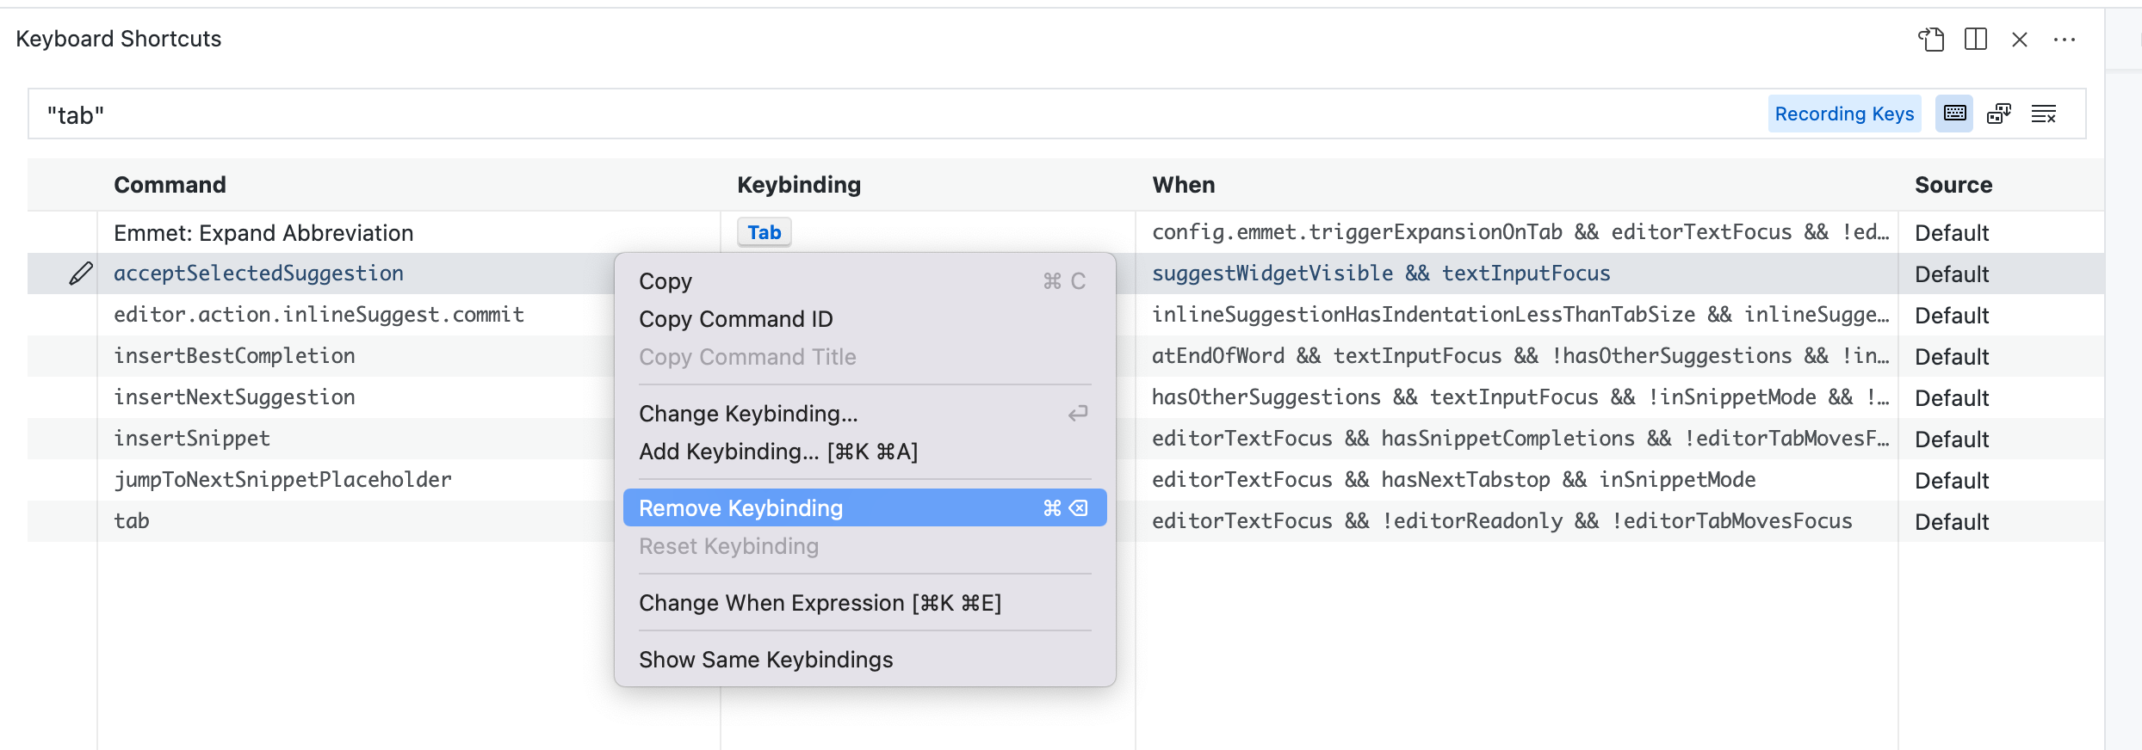
Task: Choose Copy Command ID menu entry
Action: click(x=736, y=319)
